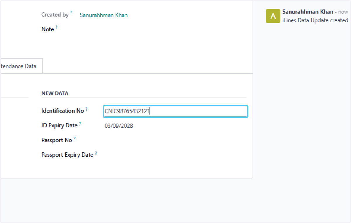The height and width of the screenshot is (223, 351).
Task: Click the help icon beside Created by
Action: coord(71,13)
